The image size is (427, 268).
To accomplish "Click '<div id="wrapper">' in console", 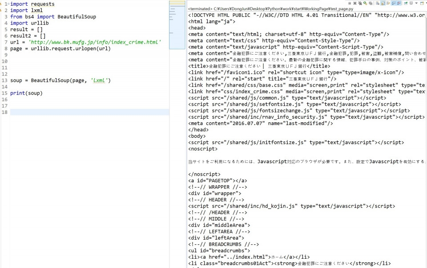I will click(214, 193).
